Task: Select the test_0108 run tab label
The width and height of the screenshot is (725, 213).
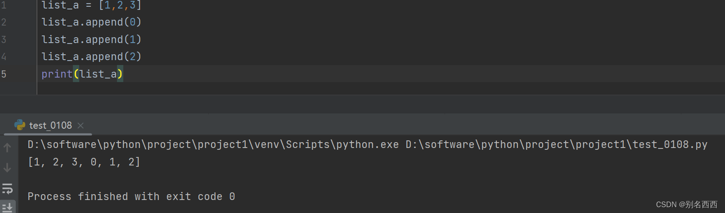Action: click(50, 126)
